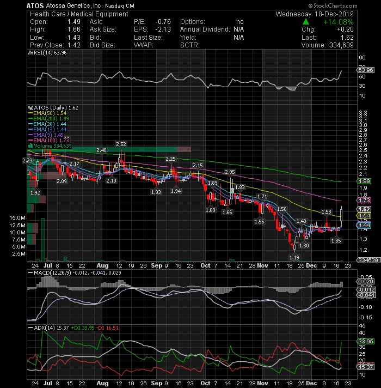Click the green 33.95 +DI axis tag
The height and width of the screenshot is (388, 381).
366,342
